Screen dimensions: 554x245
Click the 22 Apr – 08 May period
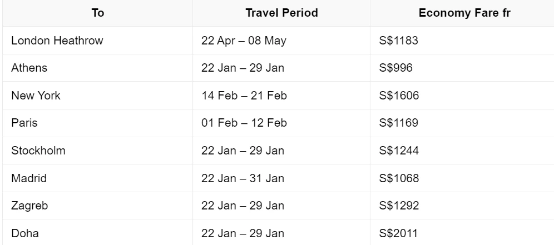click(x=244, y=41)
